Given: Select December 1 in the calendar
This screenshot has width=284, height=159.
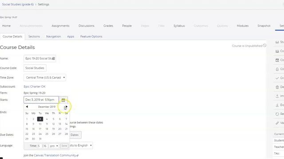Looking at the screenshot, I should (27, 119).
